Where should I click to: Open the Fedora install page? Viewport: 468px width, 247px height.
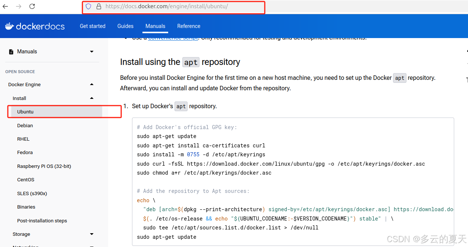pyautogui.click(x=25, y=153)
